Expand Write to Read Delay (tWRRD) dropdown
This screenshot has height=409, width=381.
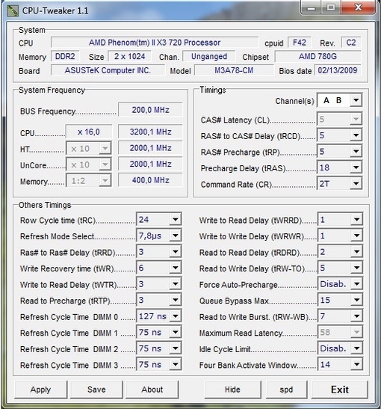(x=340, y=220)
